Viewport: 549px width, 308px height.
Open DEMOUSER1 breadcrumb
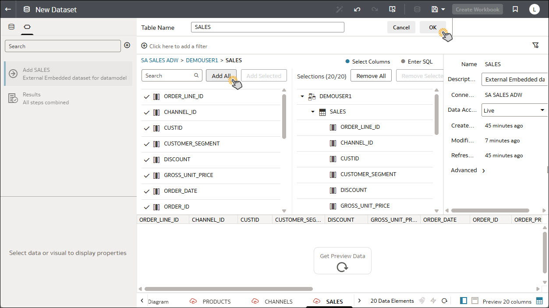(x=202, y=60)
